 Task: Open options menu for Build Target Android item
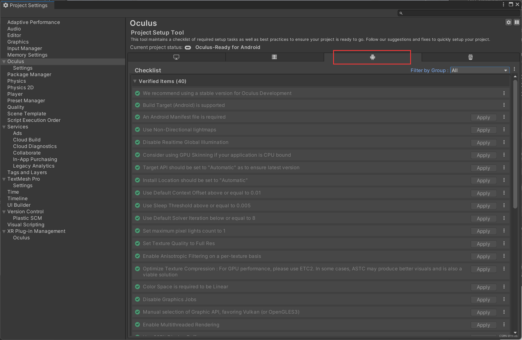pos(504,105)
